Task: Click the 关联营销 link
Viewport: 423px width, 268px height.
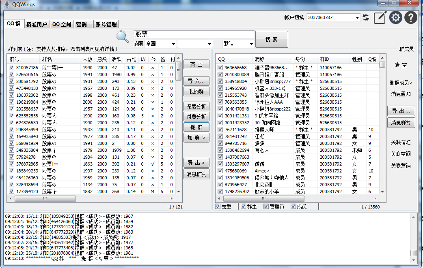Action: coord(401,166)
